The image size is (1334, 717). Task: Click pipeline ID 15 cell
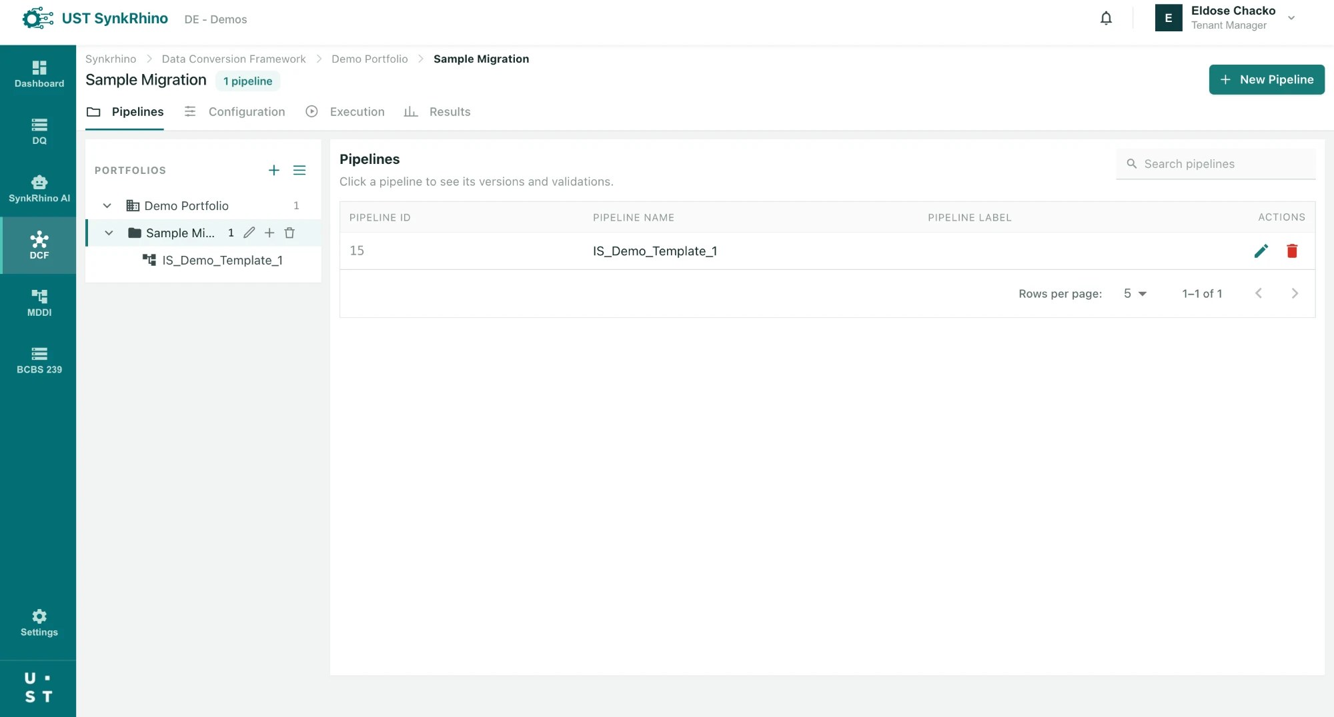point(357,251)
